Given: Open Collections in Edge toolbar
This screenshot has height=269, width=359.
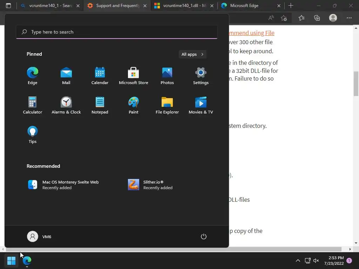Looking at the screenshot, I should (x=317, y=18).
